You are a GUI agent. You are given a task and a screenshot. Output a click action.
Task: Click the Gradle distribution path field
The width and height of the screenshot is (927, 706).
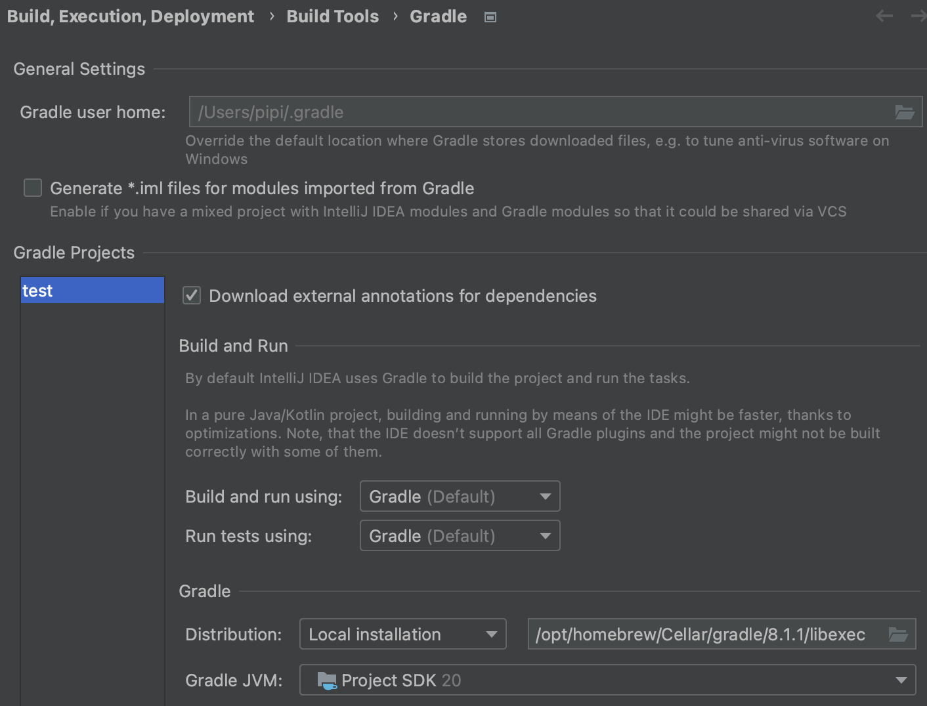702,634
